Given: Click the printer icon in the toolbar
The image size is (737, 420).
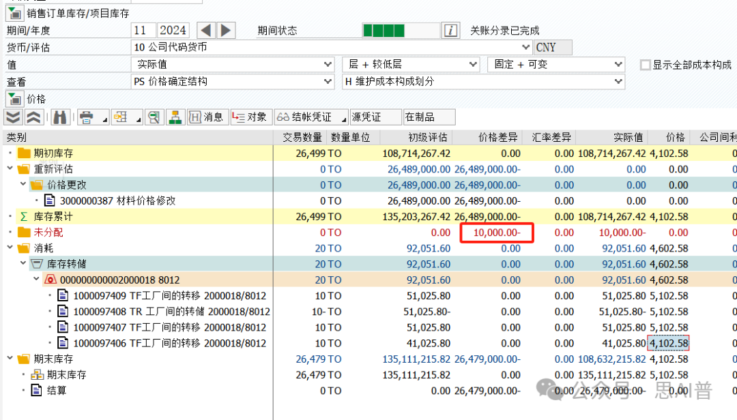Looking at the screenshot, I should (x=86, y=117).
